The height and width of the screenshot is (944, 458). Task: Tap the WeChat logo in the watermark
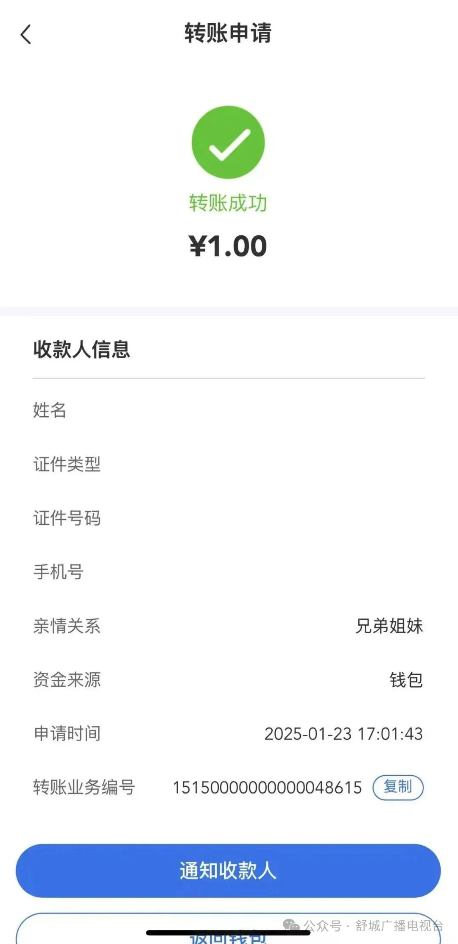tap(291, 925)
